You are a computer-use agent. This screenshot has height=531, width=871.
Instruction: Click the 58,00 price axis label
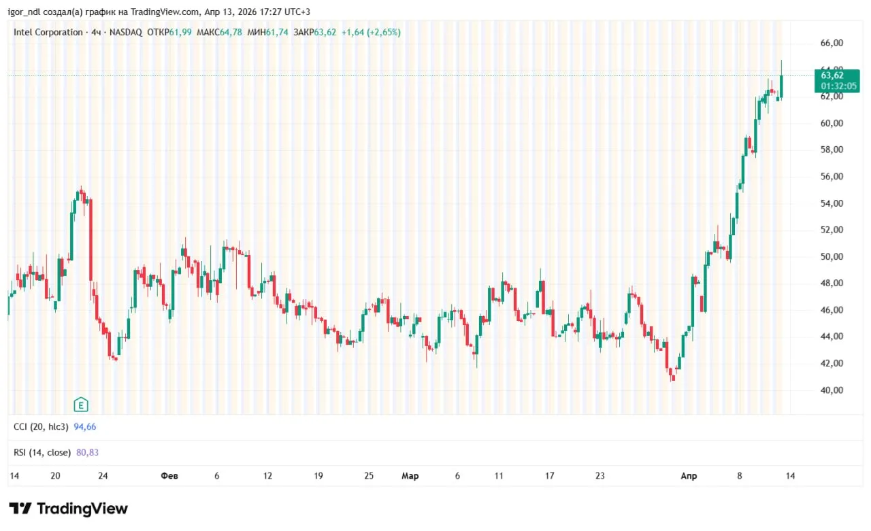pos(832,150)
